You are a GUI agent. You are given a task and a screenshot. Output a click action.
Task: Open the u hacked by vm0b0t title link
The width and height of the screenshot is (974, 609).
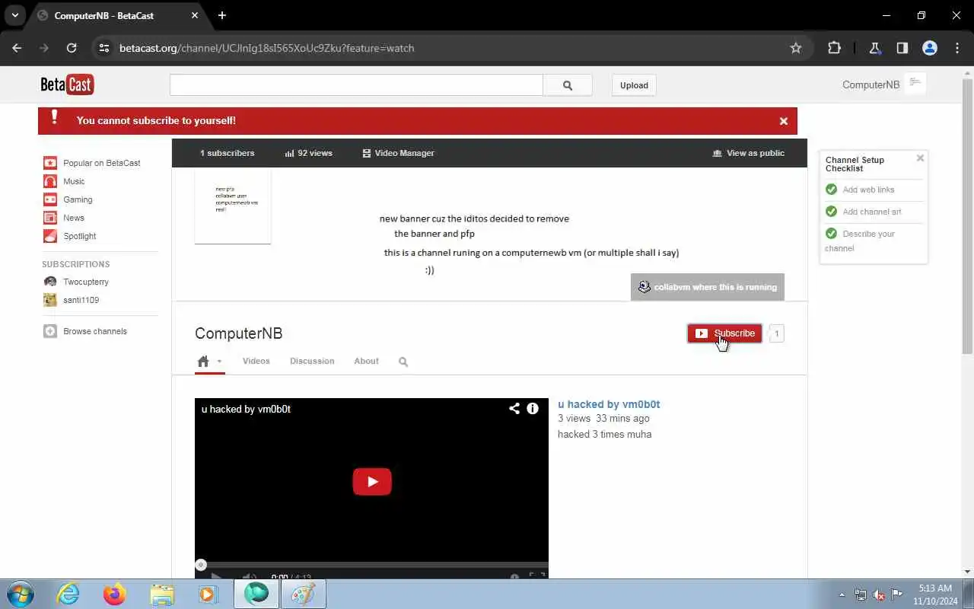pos(609,404)
